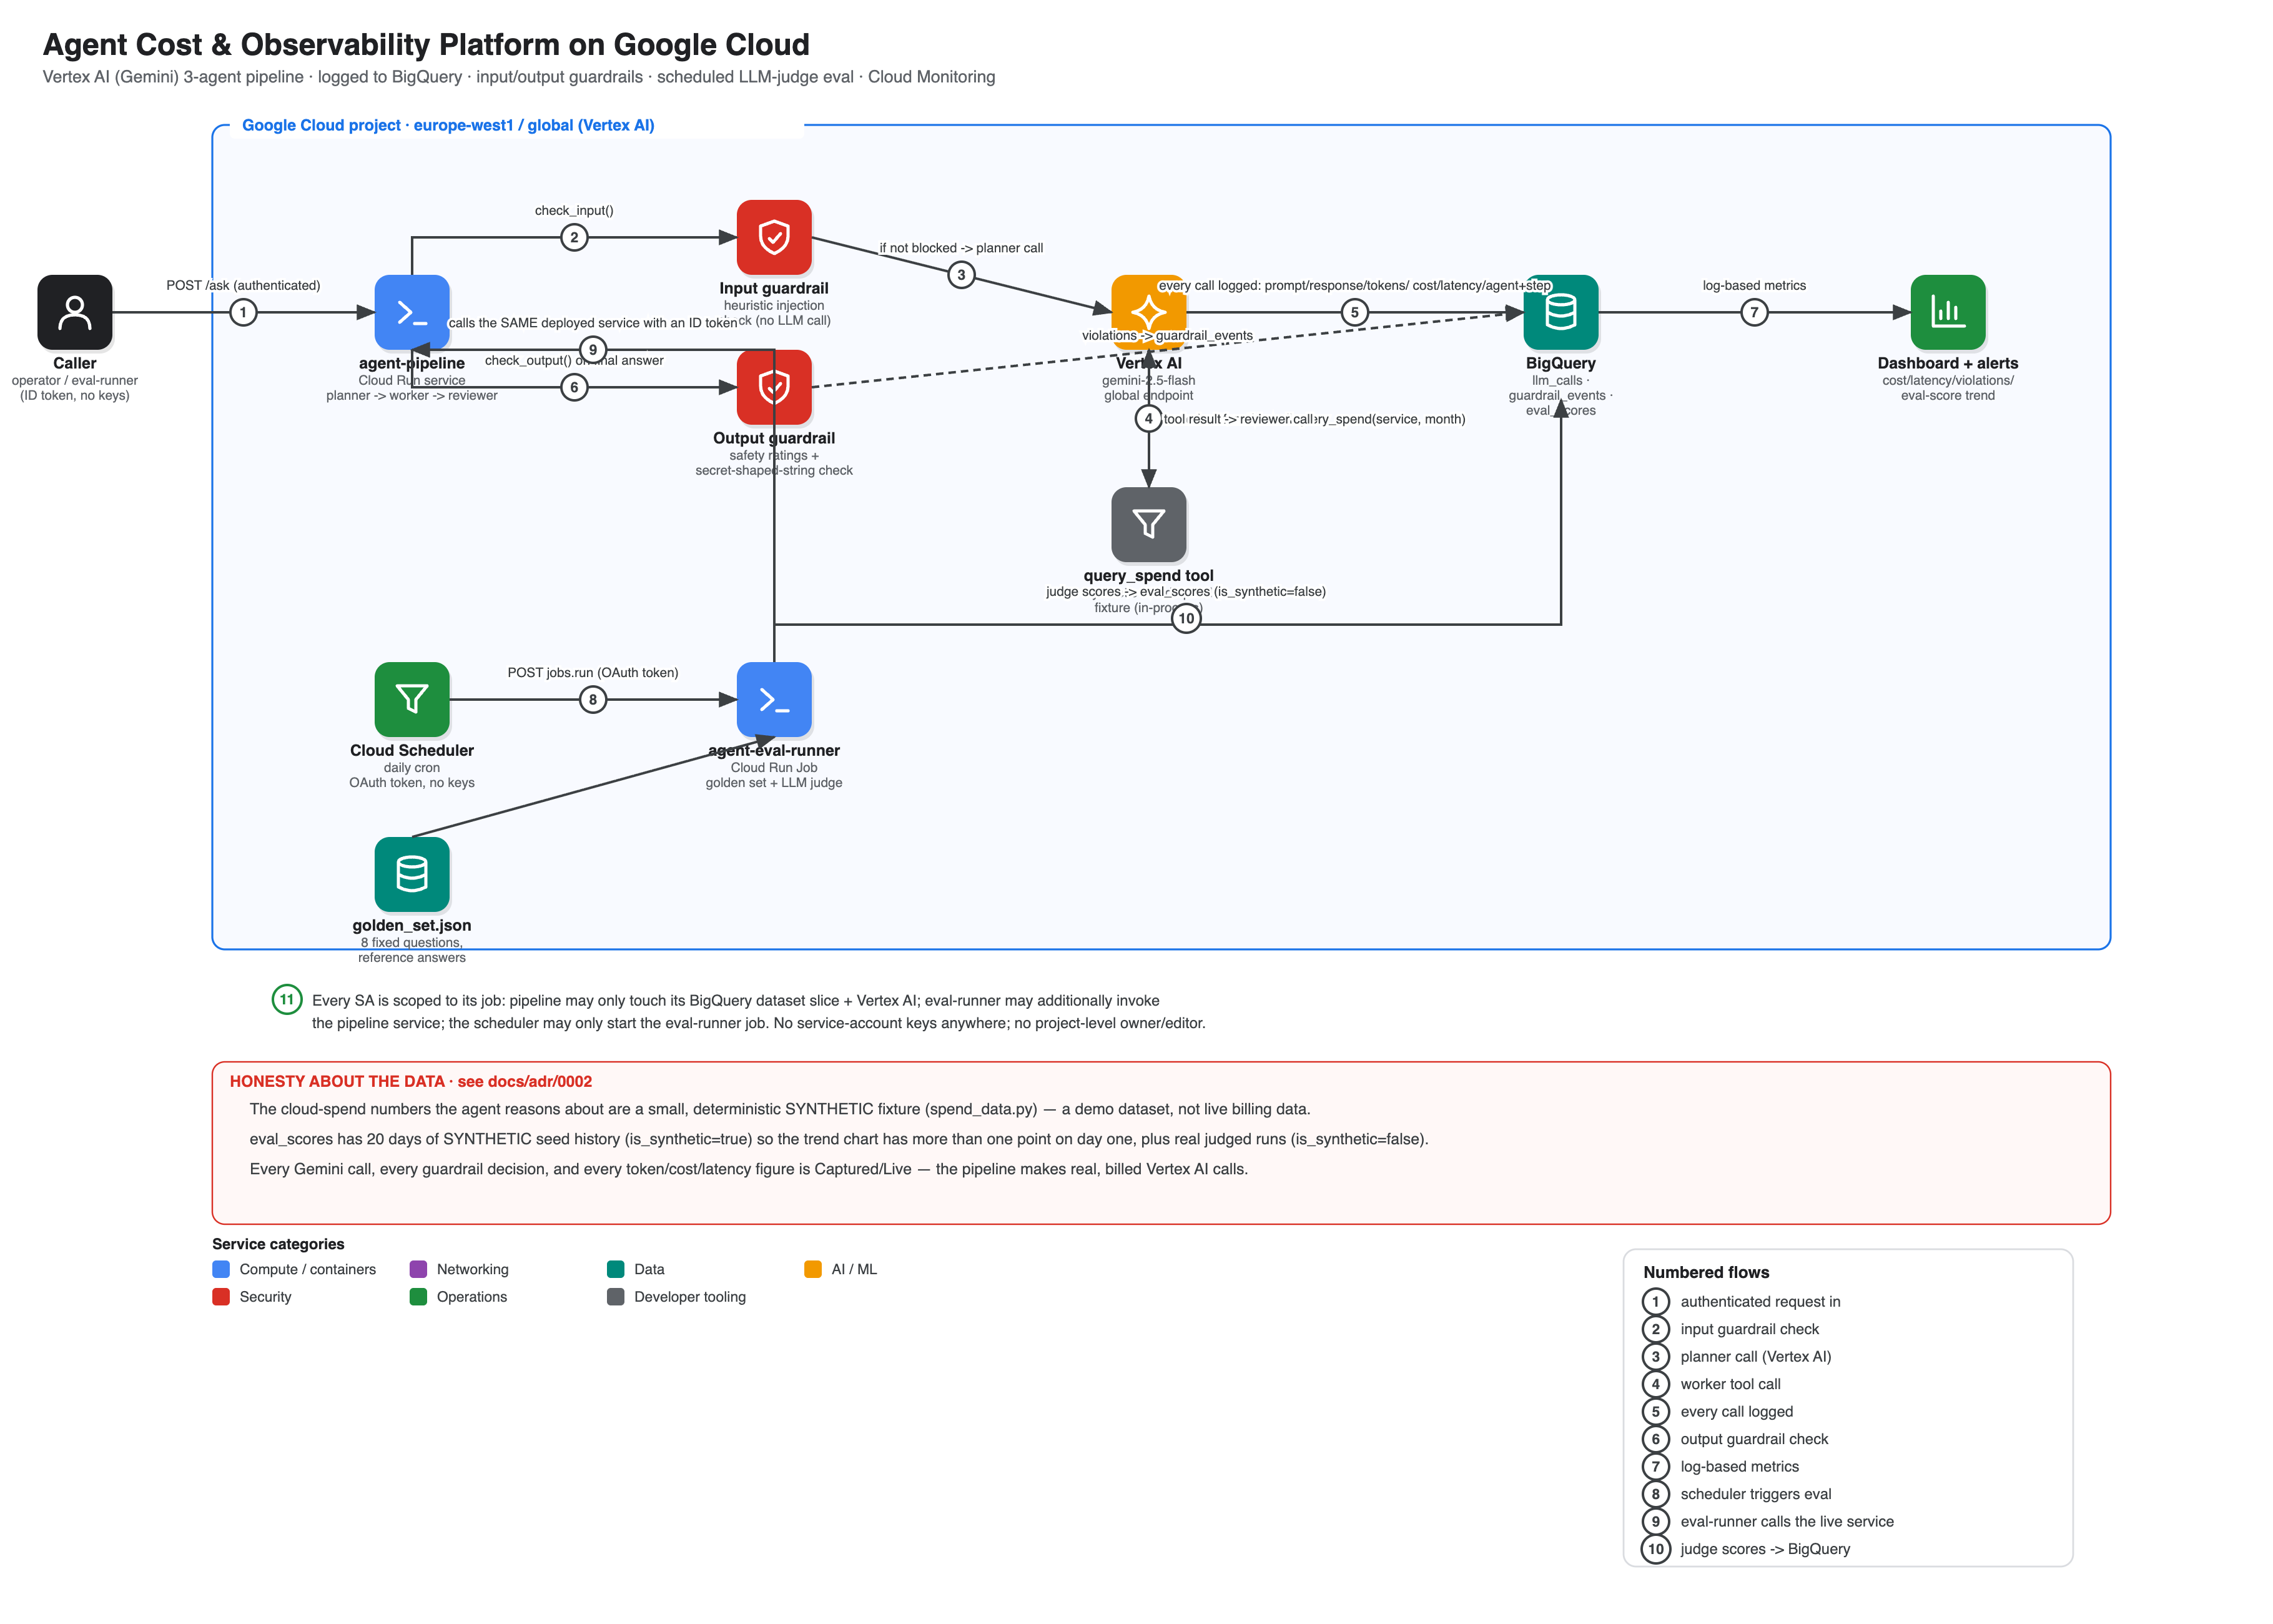Click the AI / ML orange swatch
Viewport: 2273px width, 1624px height.
click(x=812, y=1269)
